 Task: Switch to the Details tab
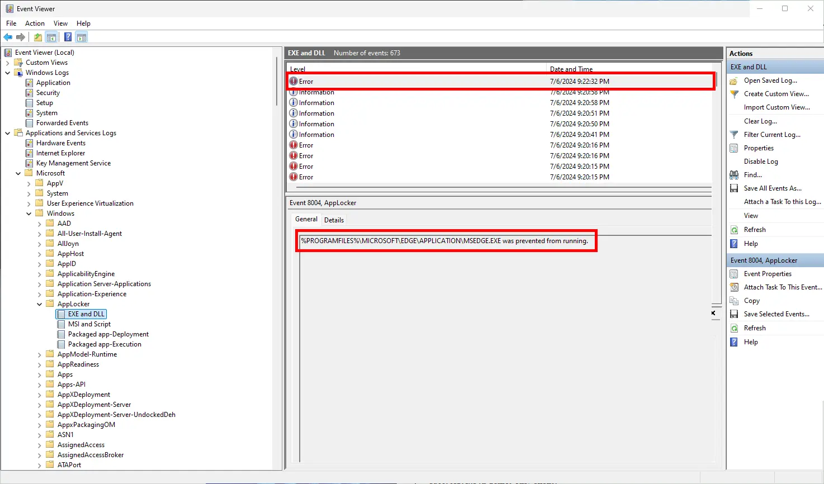[x=334, y=220]
